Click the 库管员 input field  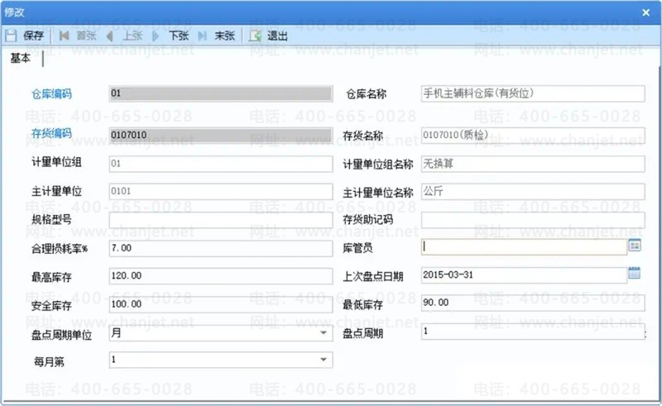coord(524,246)
